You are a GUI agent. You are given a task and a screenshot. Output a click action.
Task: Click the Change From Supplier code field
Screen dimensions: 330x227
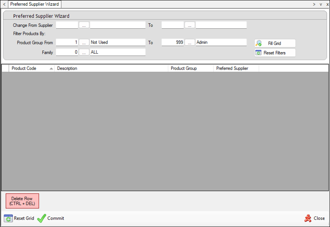click(x=67, y=25)
